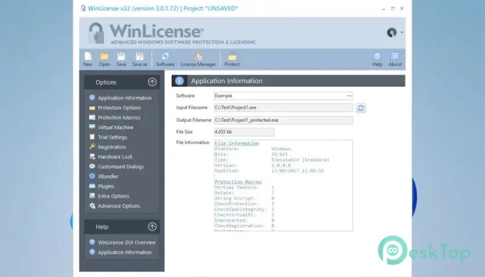485x277 pixels.
Task: Click the lock icon in the title bar
Action: tap(83, 8)
